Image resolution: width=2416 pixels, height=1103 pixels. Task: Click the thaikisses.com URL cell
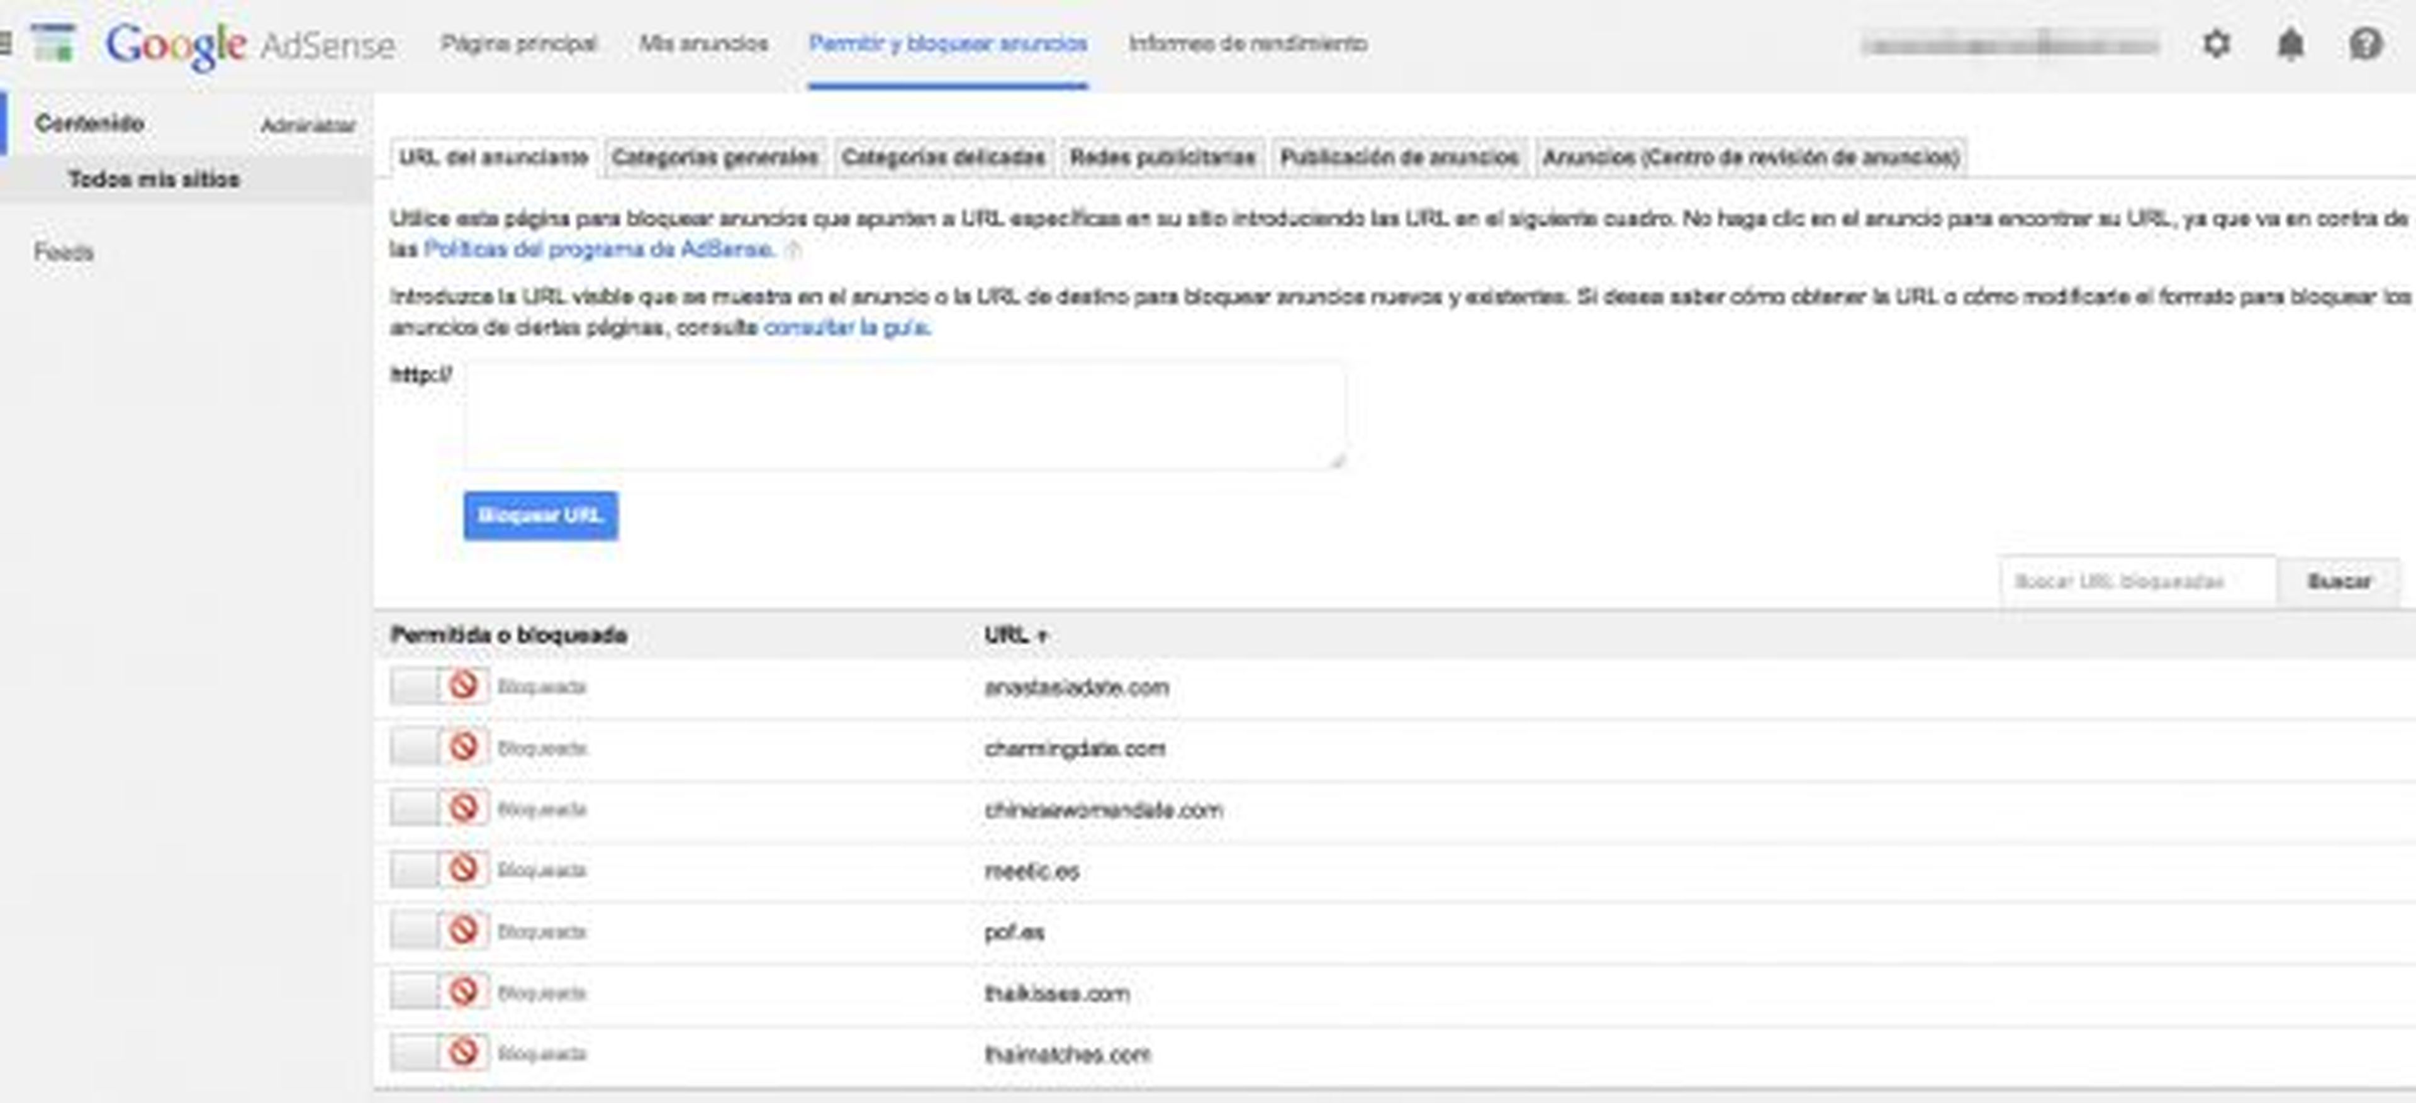tap(1057, 994)
